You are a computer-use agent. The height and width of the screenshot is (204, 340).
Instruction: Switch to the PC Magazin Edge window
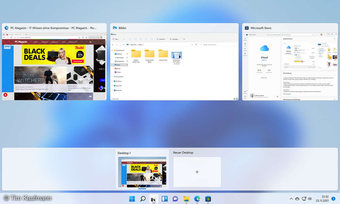tap(54, 62)
